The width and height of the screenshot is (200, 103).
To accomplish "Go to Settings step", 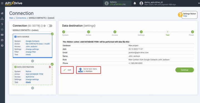I will click(141, 32).
